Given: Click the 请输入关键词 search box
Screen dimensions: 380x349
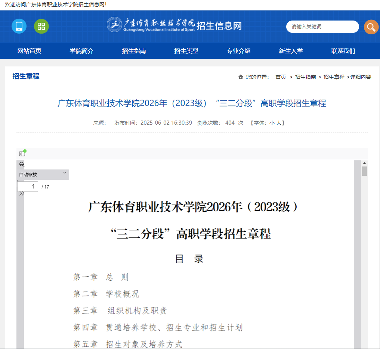Looking at the screenshot, I should tap(322, 27).
